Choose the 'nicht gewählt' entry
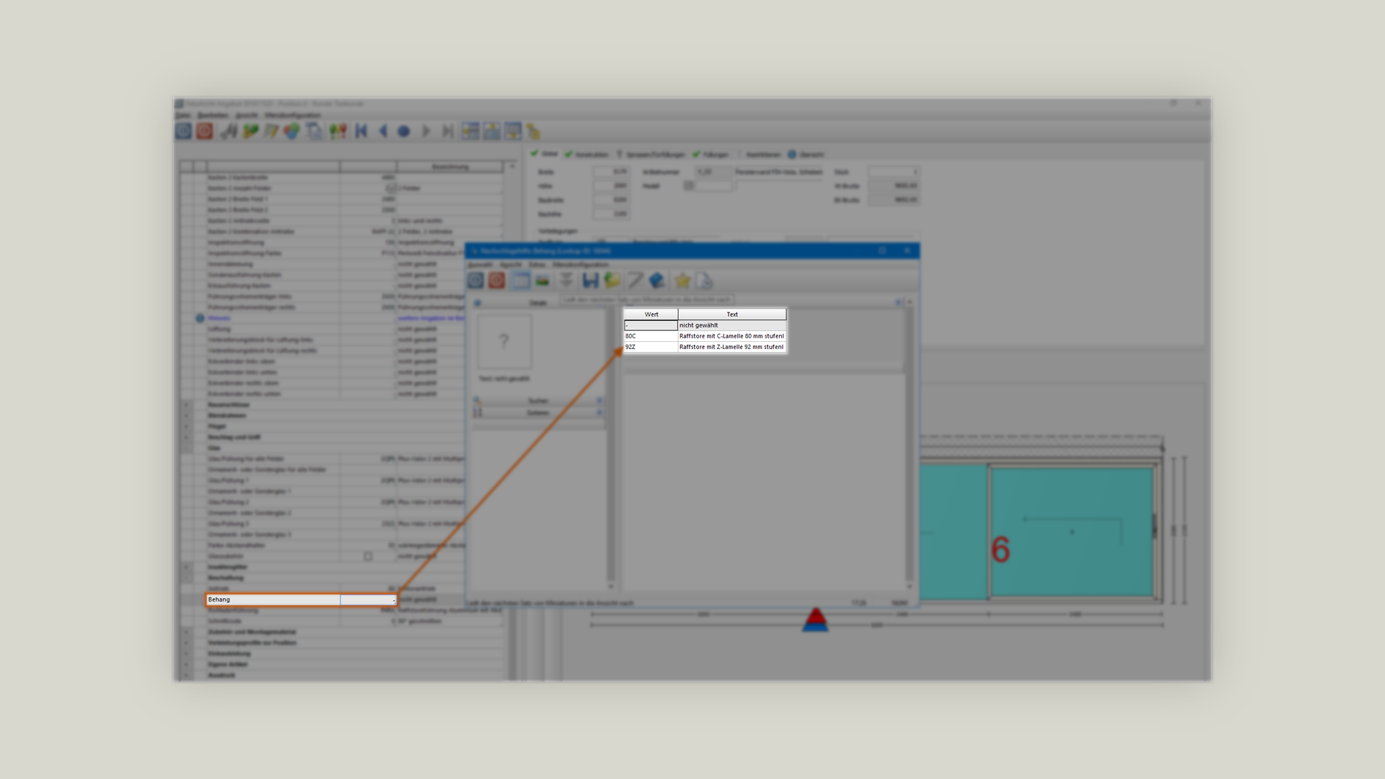The image size is (1385, 779). point(731,325)
